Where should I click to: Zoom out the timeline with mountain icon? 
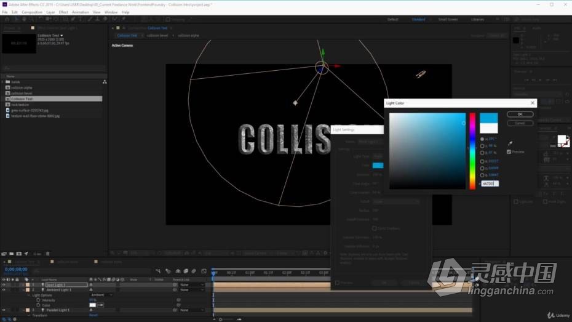click(214, 320)
